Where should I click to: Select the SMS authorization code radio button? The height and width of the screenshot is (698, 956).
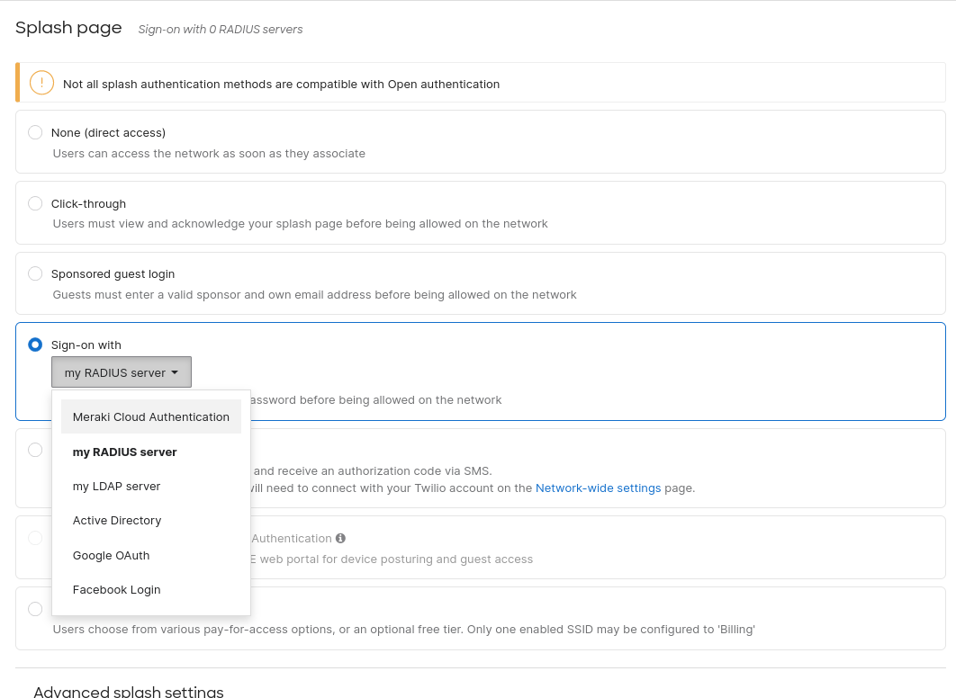click(35, 450)
